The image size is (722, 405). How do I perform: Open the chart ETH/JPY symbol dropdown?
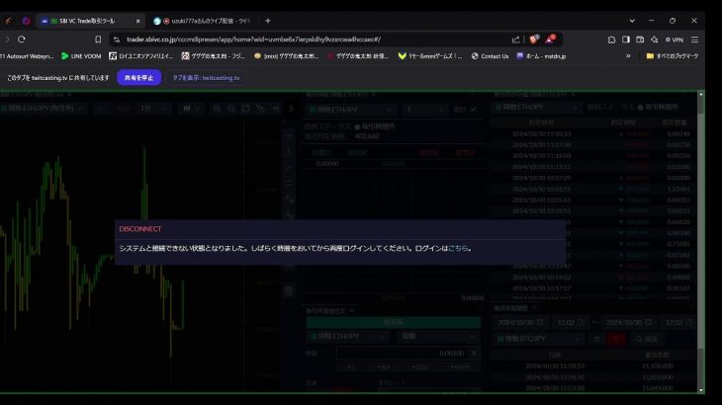(x=43, y=109)
